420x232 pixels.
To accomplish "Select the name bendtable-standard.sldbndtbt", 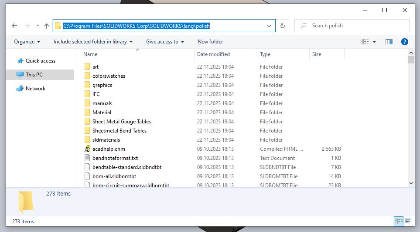I will pos(127,167).
